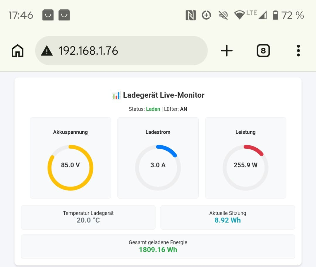Open the Aktuelle Sitzung energy card
This screenshot has height=267, width=316.
[228, 217]
